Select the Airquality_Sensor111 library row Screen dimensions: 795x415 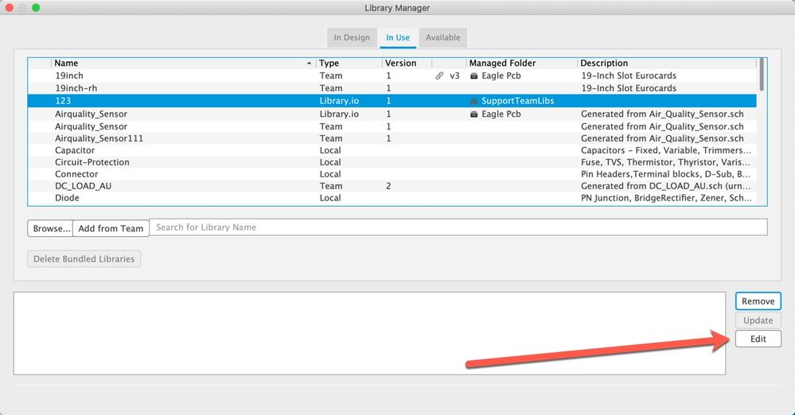pos(392,138)
